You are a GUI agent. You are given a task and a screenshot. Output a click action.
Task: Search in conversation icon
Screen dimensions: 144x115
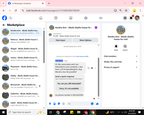tap(125, 46)
